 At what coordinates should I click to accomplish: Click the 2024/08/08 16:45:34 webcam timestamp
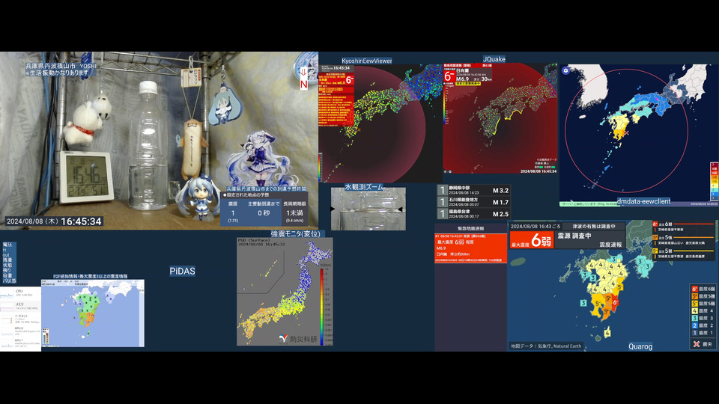click(54, 221)
